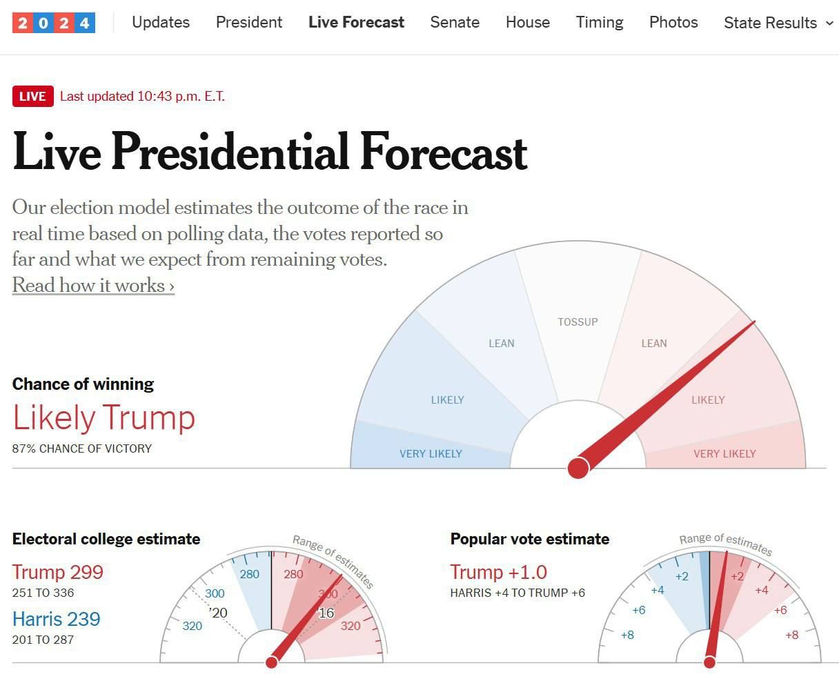Click the '20 marker on electoral gauge
Image resolution: width=839 pixels, height=690 pixels.
tap(218, 613)
